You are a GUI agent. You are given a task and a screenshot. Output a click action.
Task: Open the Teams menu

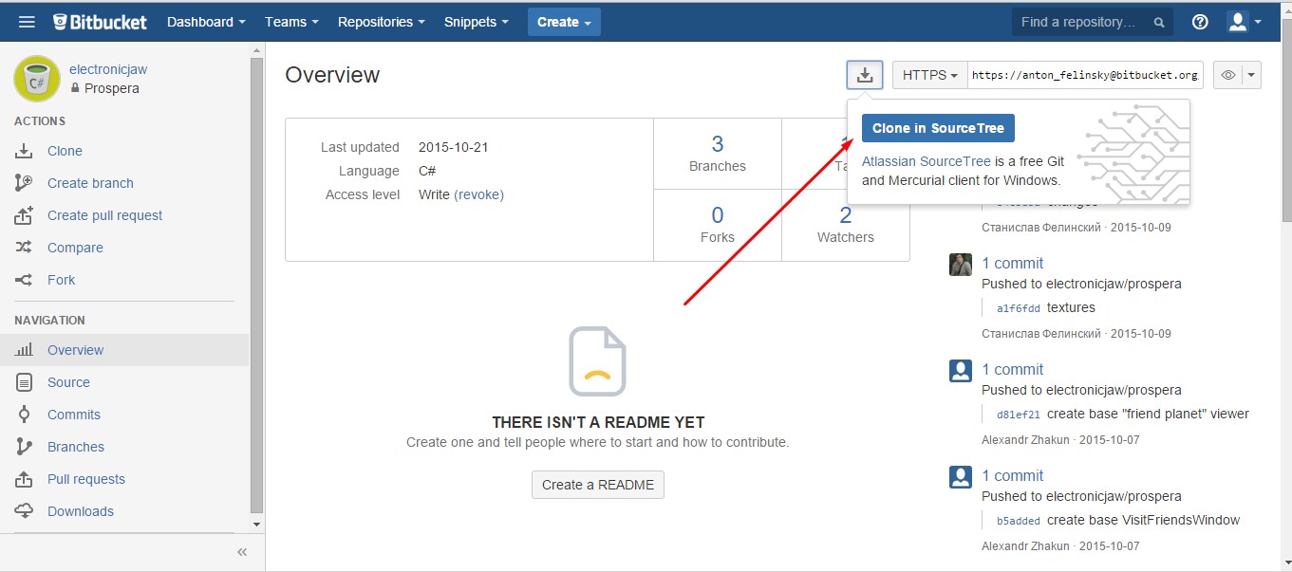point(291,22)
